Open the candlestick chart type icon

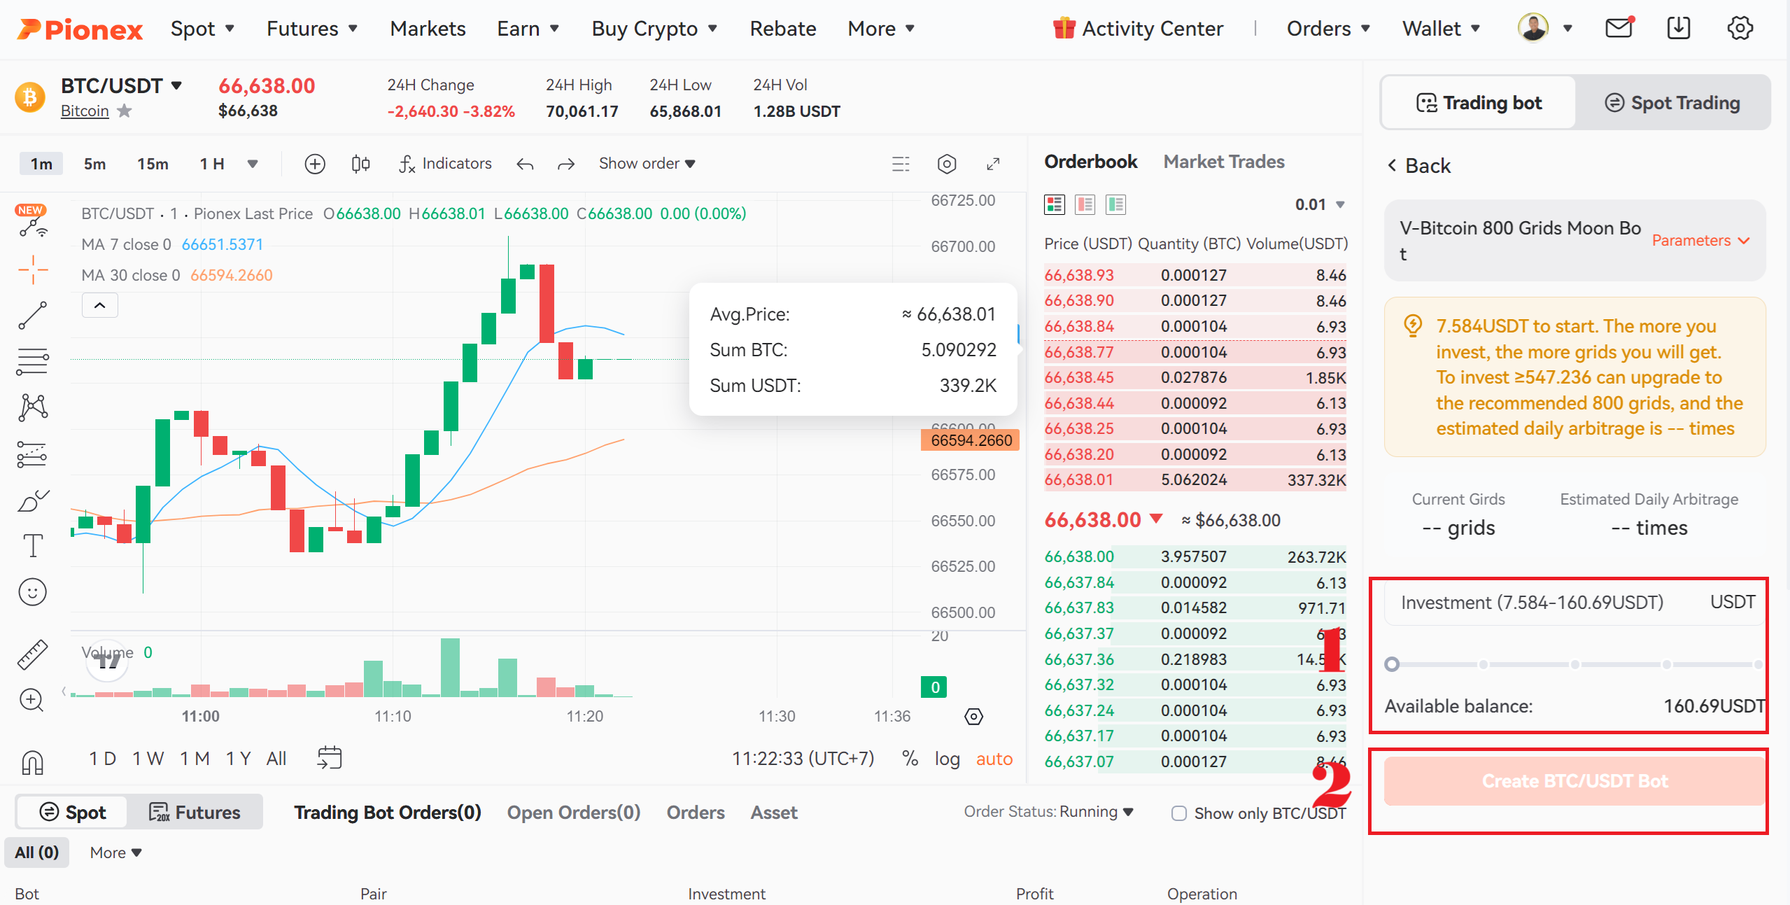click(360, 164)
